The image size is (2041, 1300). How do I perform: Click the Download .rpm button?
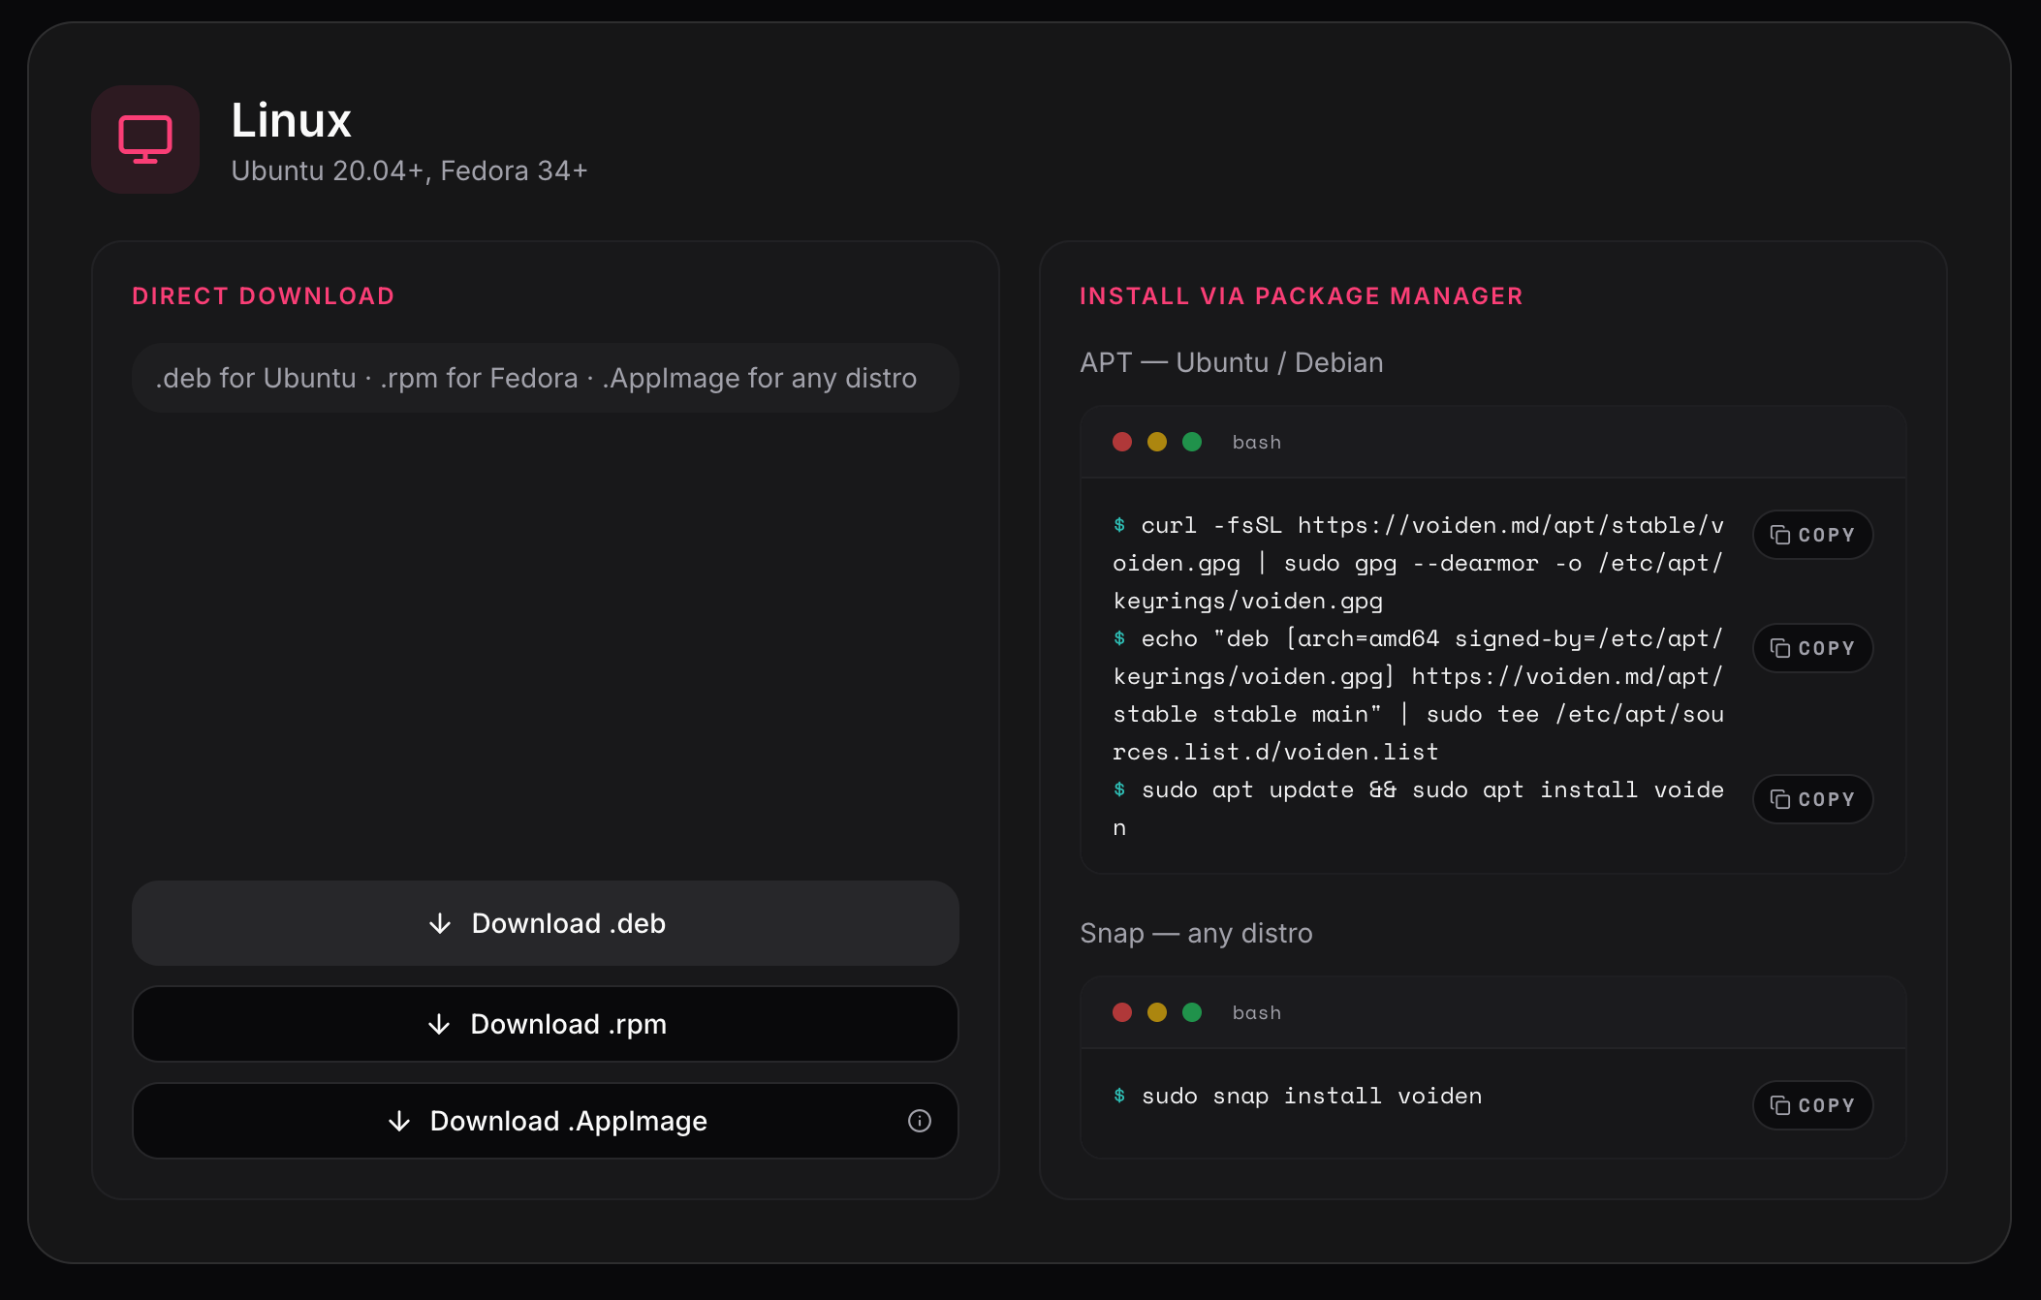click(546, 1024)
